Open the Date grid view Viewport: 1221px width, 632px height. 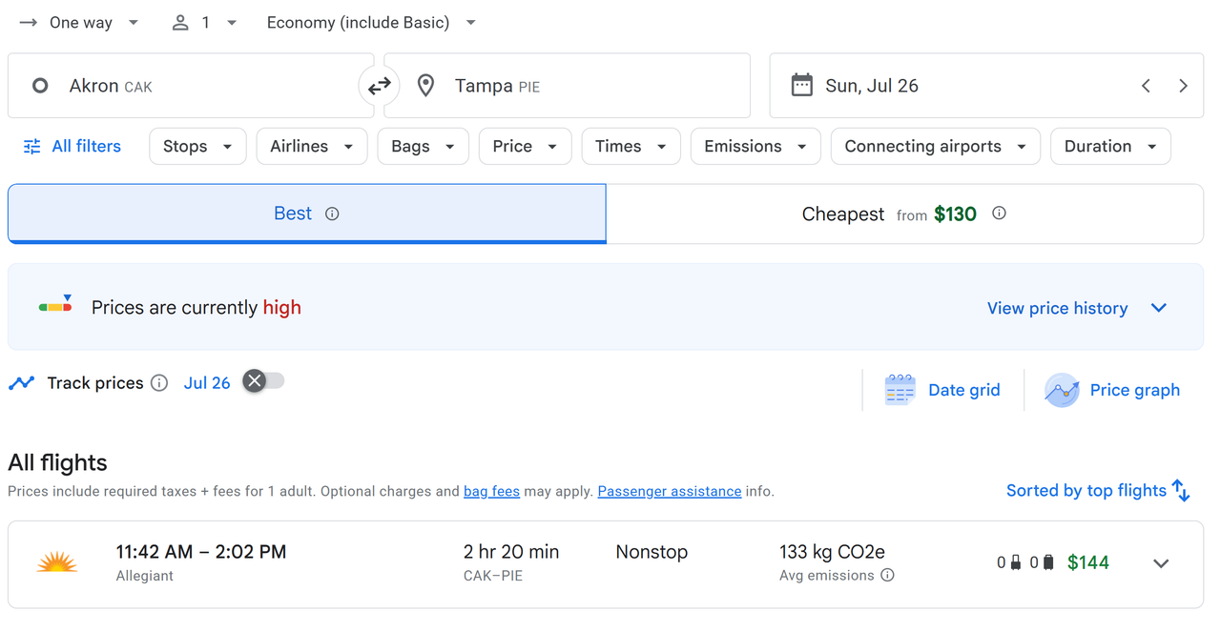942,390
